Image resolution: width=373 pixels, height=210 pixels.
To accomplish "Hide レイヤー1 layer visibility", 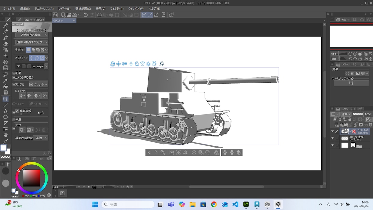I will click(333, 138).
